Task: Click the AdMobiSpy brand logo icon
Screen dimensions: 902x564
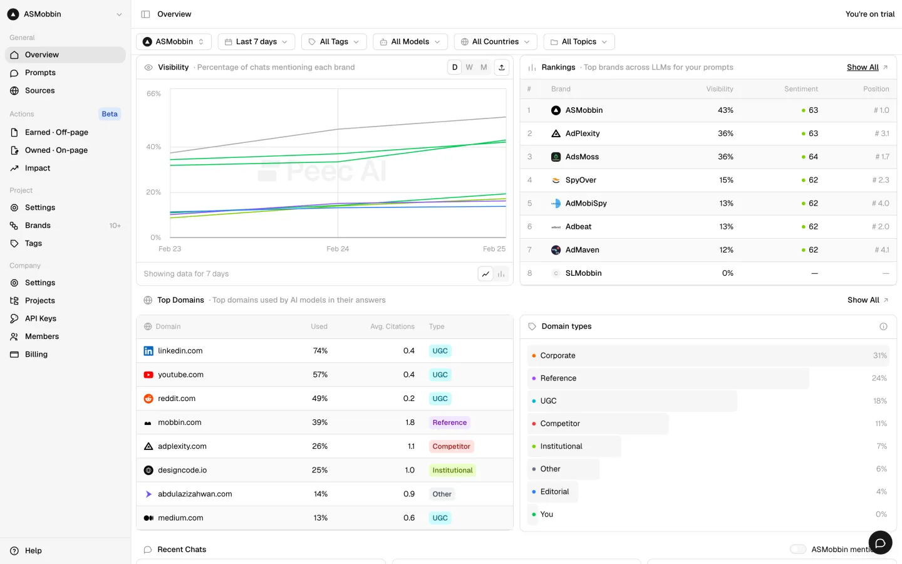Action: [x=556, y=204]
